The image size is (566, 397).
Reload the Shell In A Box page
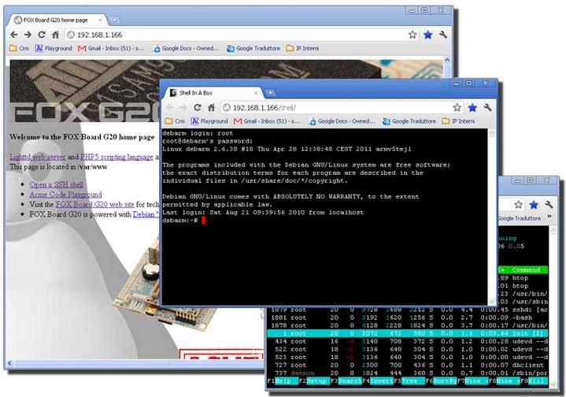point(197,107)
